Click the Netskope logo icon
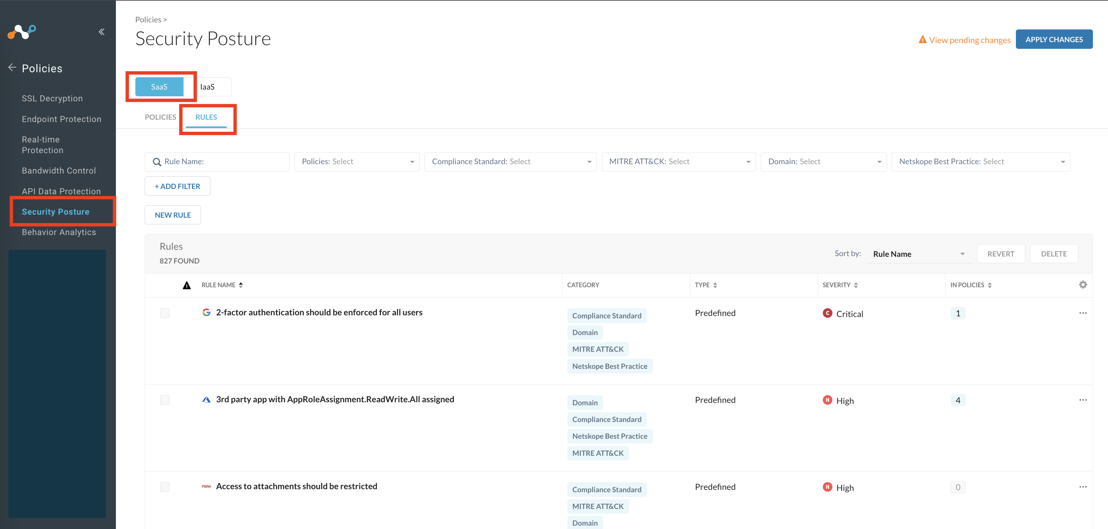Screen dimensions: 1108x529 (21, 32)
